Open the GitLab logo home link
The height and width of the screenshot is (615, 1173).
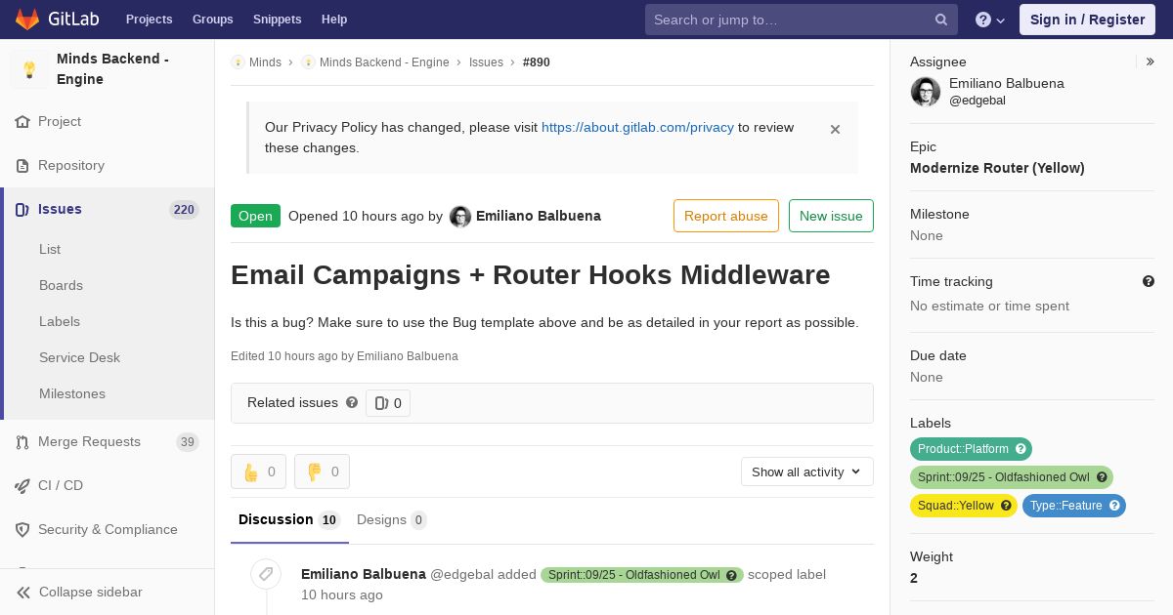coord(56,20)
